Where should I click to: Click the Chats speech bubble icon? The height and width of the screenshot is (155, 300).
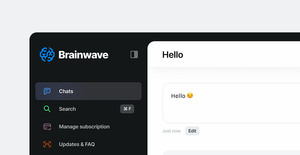[x=47, y=91]
